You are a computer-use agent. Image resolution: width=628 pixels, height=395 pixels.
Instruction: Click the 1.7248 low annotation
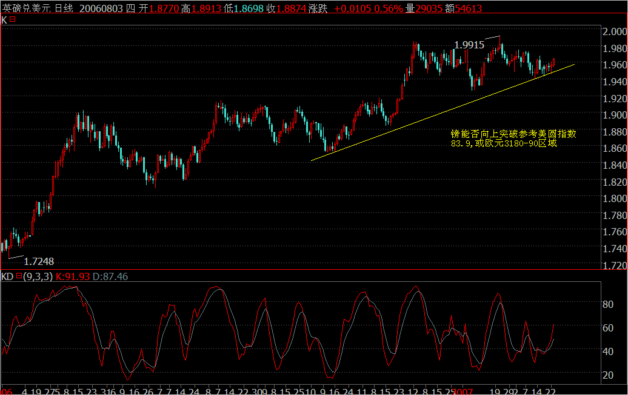38,262
